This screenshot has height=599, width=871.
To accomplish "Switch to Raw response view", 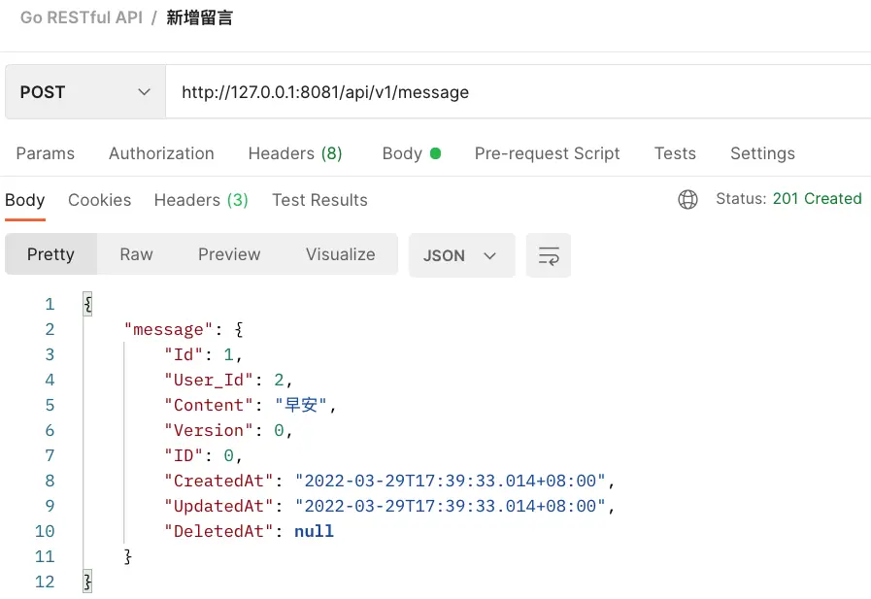I will [136, 254].
